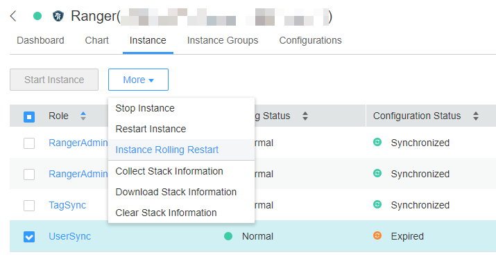This screenshot has height=277, width=496.
Task: Click Synchronized text in TagSync row
Action: pos(420,205)
